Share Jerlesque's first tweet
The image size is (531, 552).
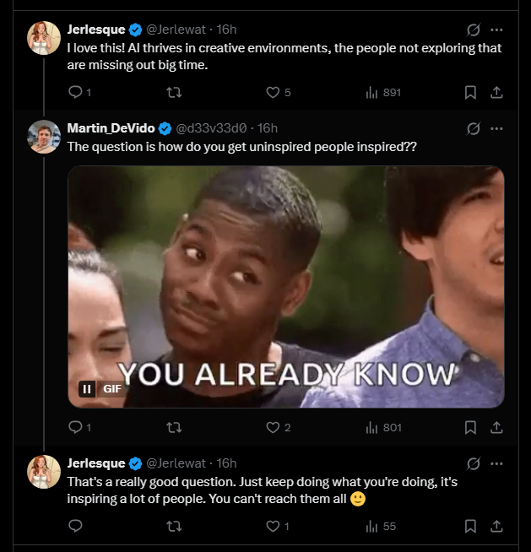[497, 93]
